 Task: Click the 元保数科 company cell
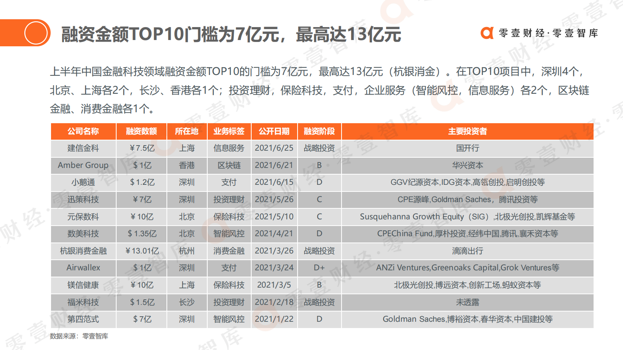click(83, 217)
